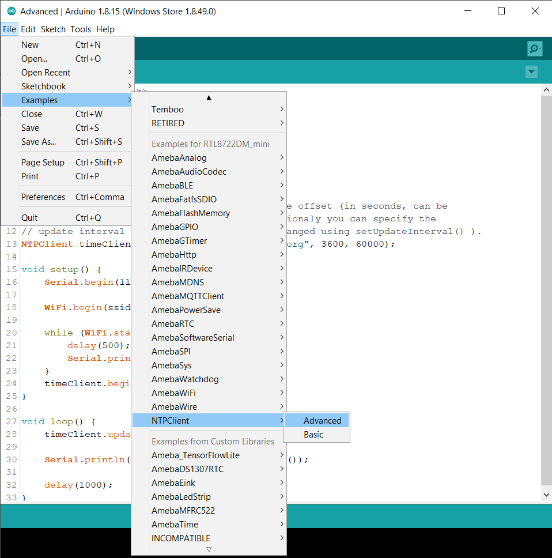552x558 pixels.
Task: Click line number 13 in the gutter
Action: pos(12,244)
